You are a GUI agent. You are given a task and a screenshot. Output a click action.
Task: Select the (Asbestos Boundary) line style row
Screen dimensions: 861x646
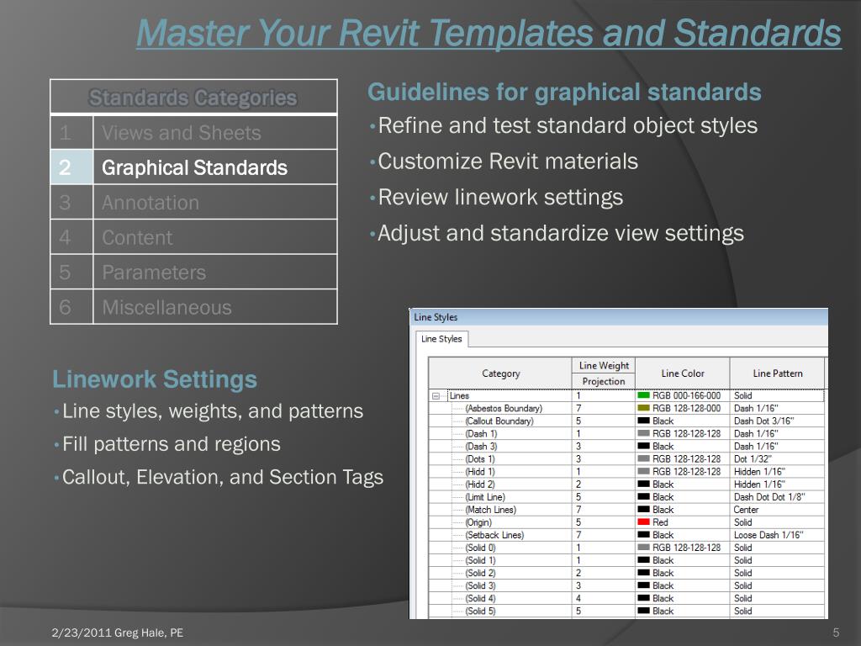click(626, 408)
